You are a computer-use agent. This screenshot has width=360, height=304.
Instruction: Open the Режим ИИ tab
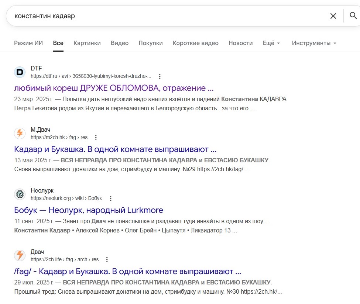(x=28, y=43)
